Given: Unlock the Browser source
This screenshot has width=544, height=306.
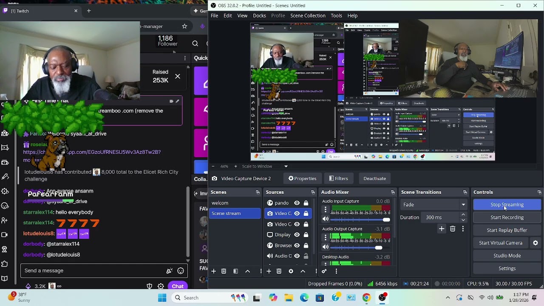Looking at the screenshot, I should pos(306,245).
